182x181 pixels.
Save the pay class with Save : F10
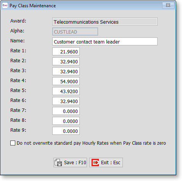tap(70, 162)
